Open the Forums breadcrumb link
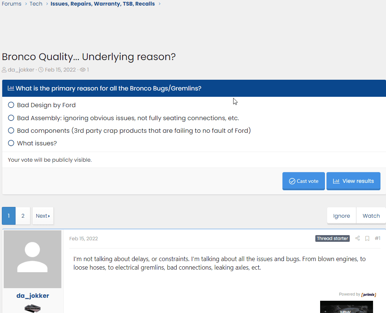This screenshot has width=386, height=313. coord(11,4)
